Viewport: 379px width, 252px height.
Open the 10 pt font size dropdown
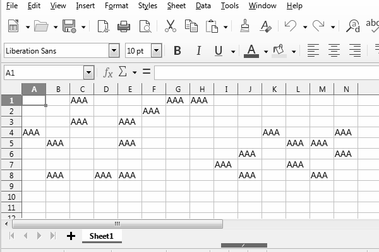click(156, 51)
